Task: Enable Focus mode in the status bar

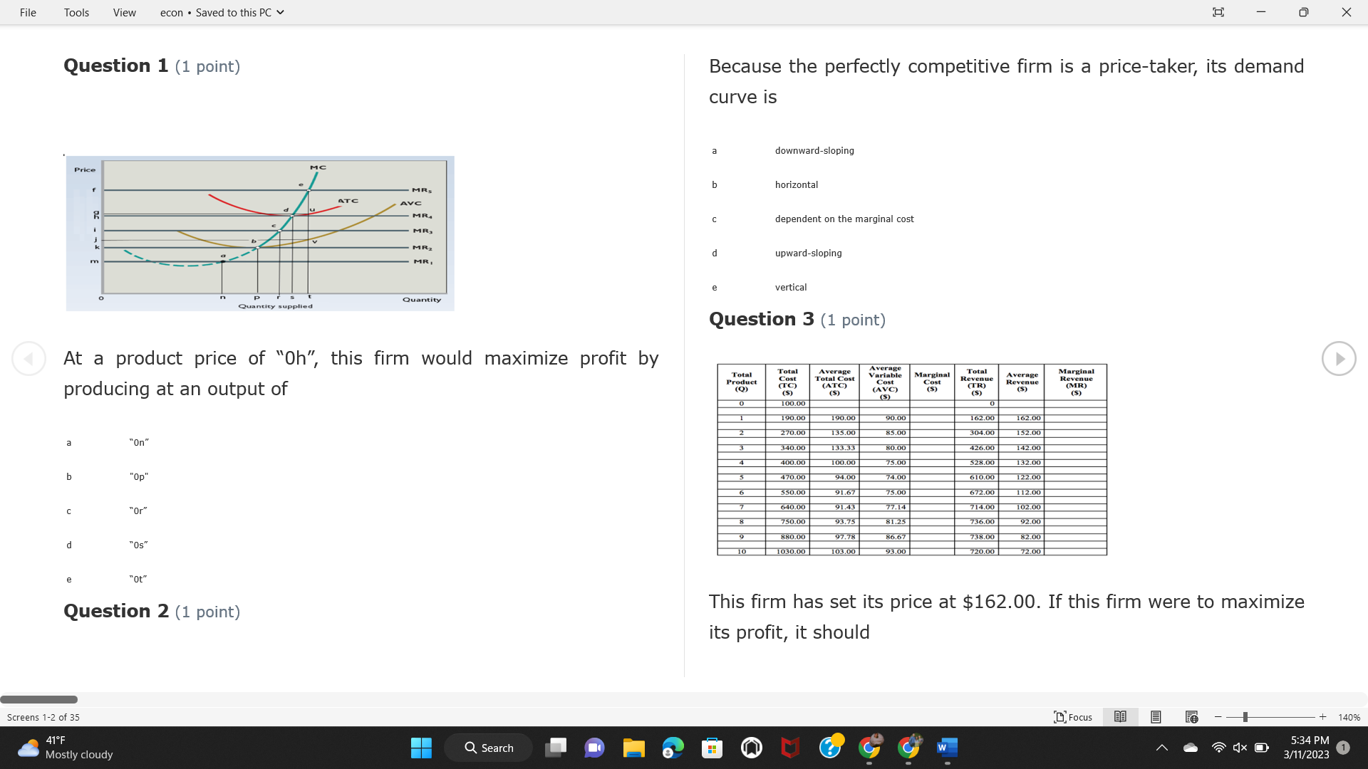Action: [x=1072, y=717]
